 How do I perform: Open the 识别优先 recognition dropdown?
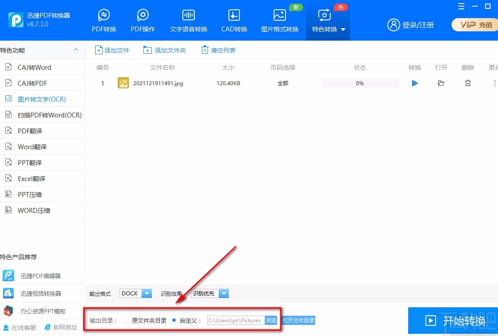224,293
